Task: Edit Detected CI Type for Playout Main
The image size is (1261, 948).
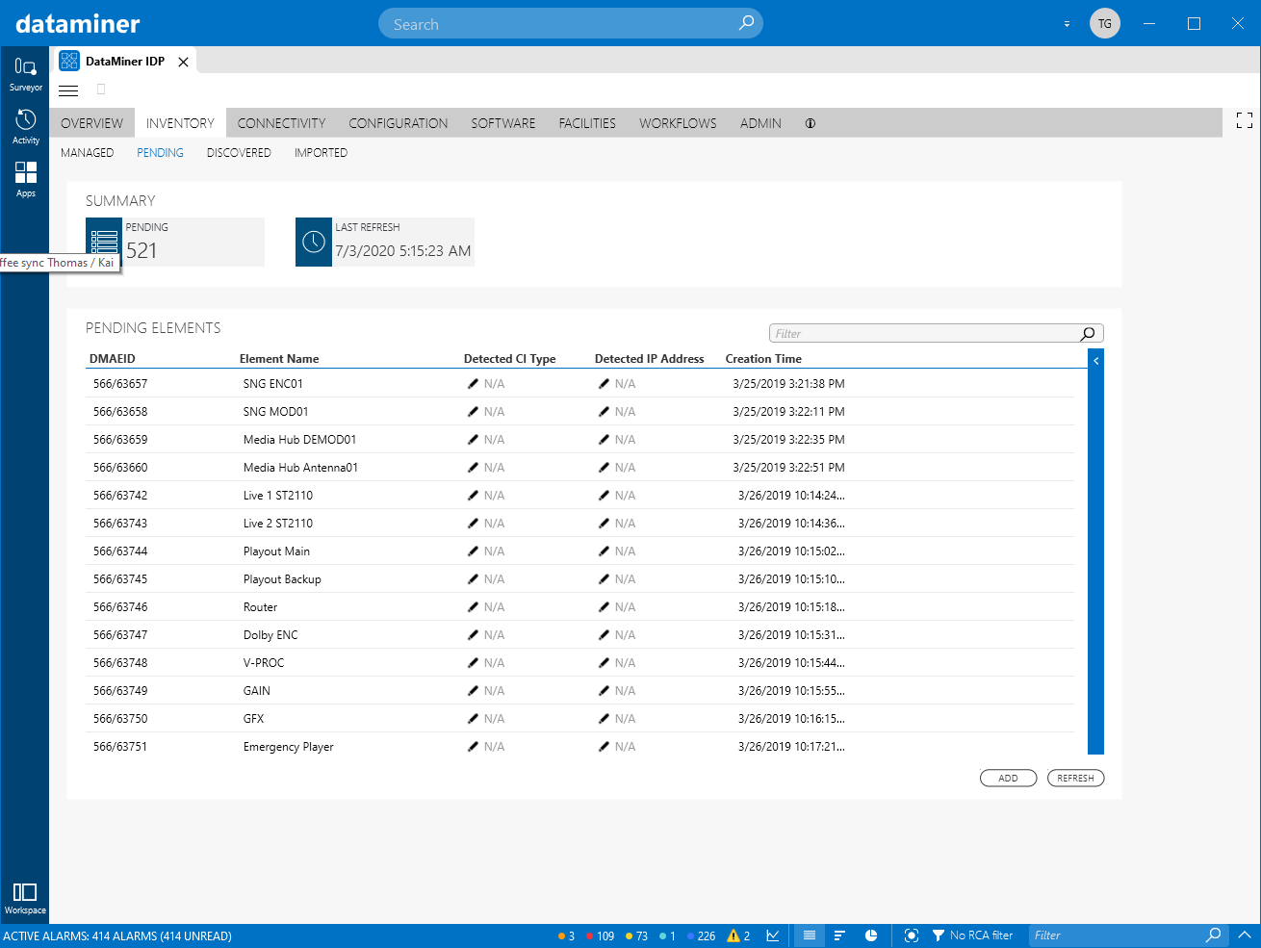Action: (473, 551)
